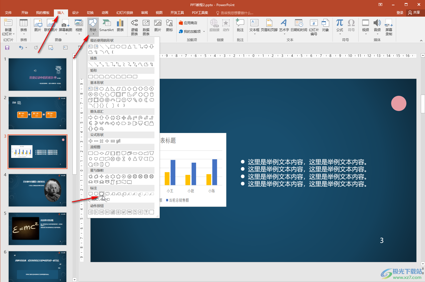Pick the vertical scroll banner shape
425x282 pixels.
point(113,182)
